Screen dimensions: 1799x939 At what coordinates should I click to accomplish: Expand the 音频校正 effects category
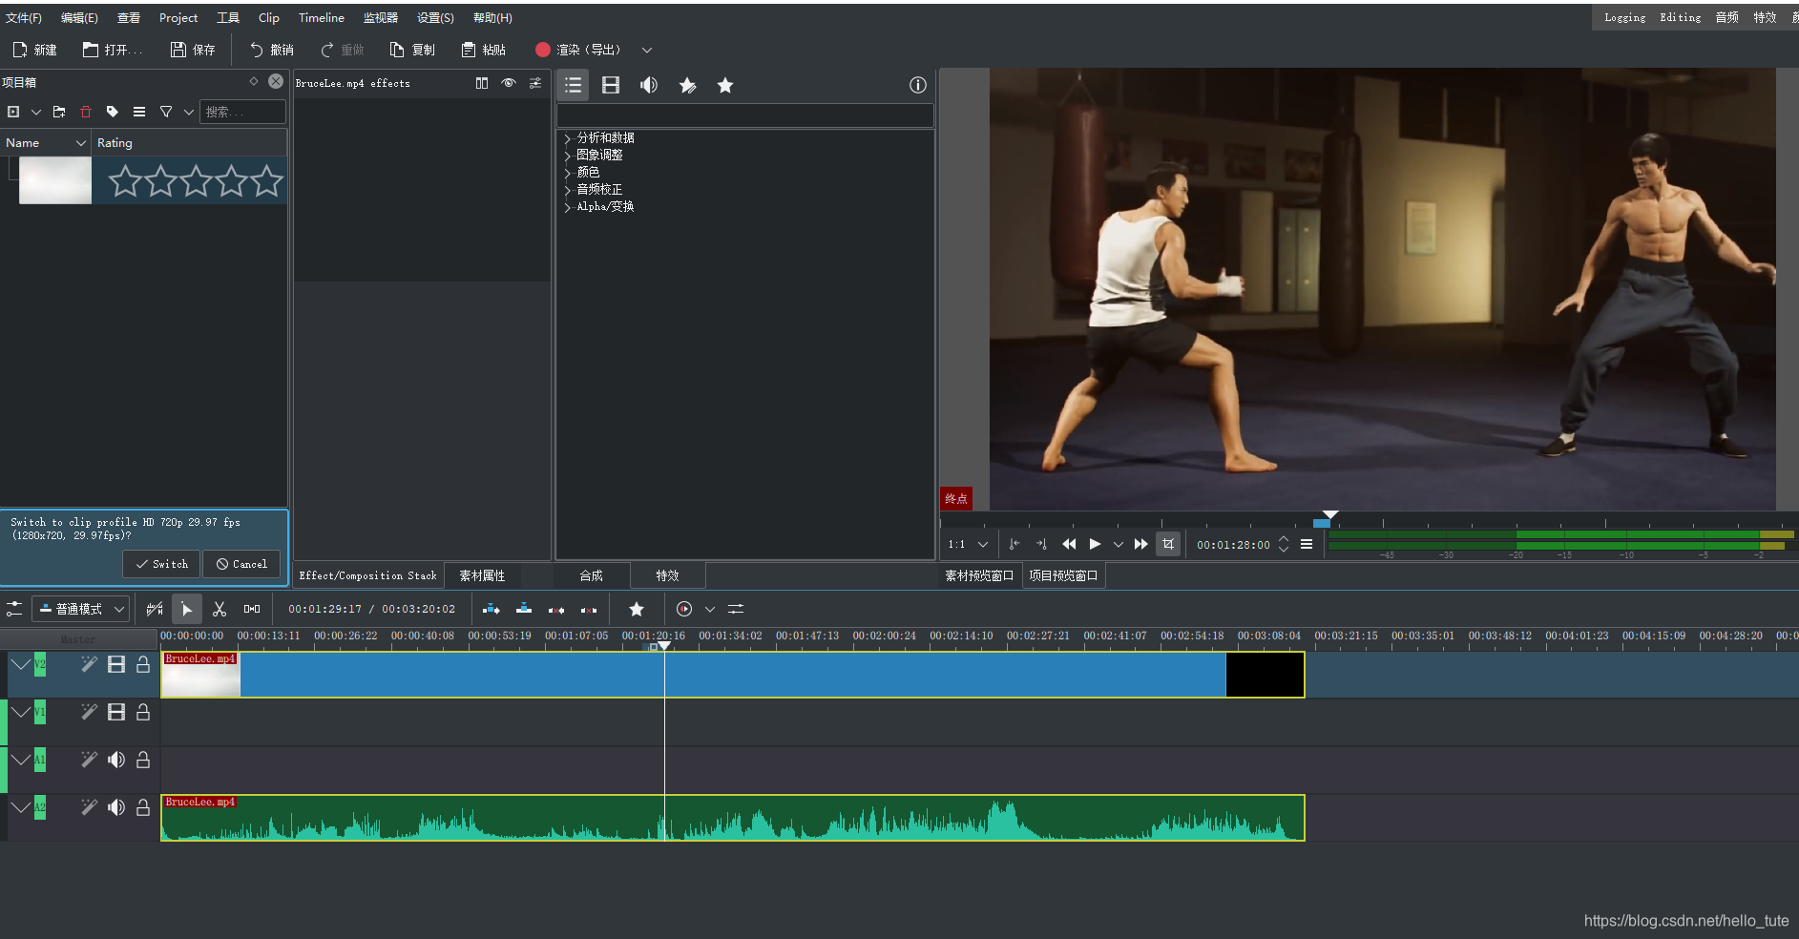point(568,190)
